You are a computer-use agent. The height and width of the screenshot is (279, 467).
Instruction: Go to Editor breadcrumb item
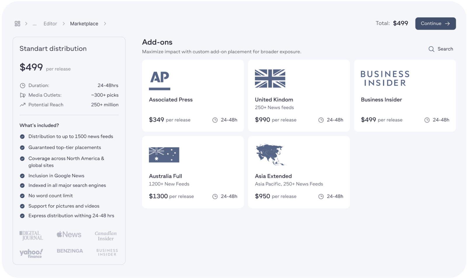coord(50,24)
